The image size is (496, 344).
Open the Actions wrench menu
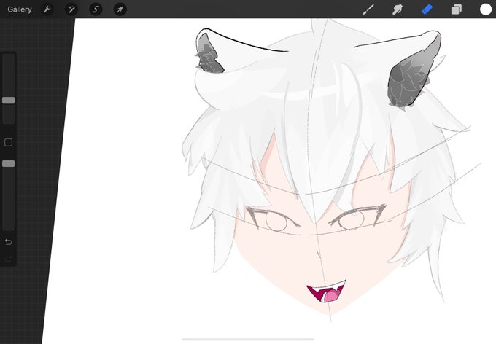[x=47, y=9]
